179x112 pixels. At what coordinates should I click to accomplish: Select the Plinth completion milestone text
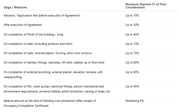click(33, 35)
